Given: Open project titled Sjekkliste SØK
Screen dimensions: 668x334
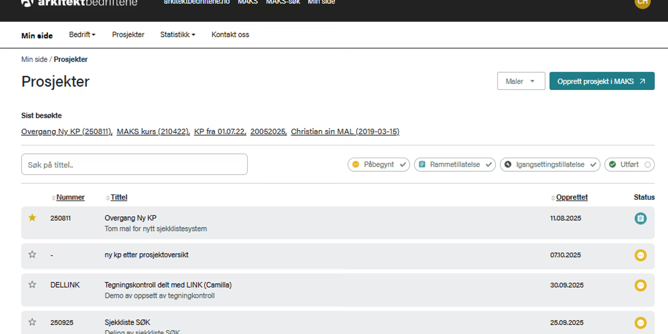Looking at the screenshot, I should (127, 322).
